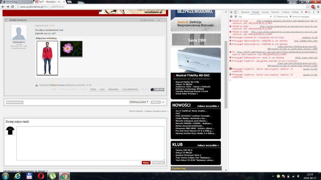The image size is (321, 180).
Task: Open the pink flower attachment thumbnail
Action: click(71, 49)
